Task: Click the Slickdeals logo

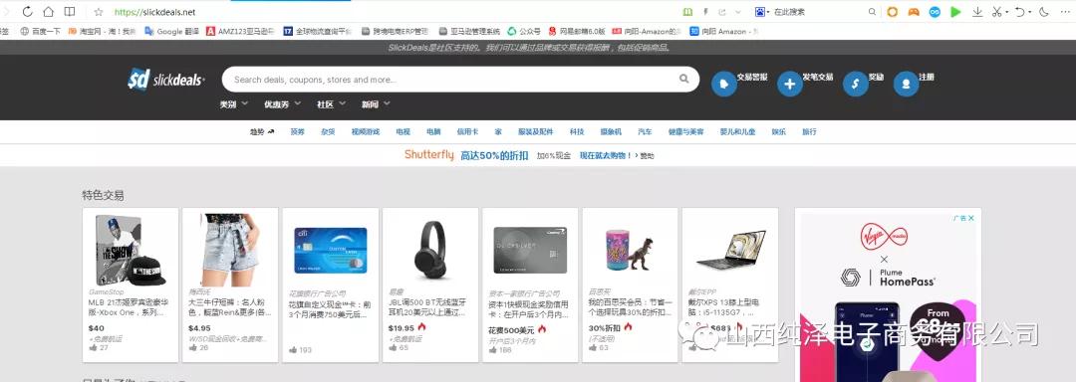Action: point(166,80)
